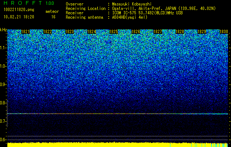
Task: Select the filename 1002211820.png
Action: pyautogui.click(x=19, y=10)
